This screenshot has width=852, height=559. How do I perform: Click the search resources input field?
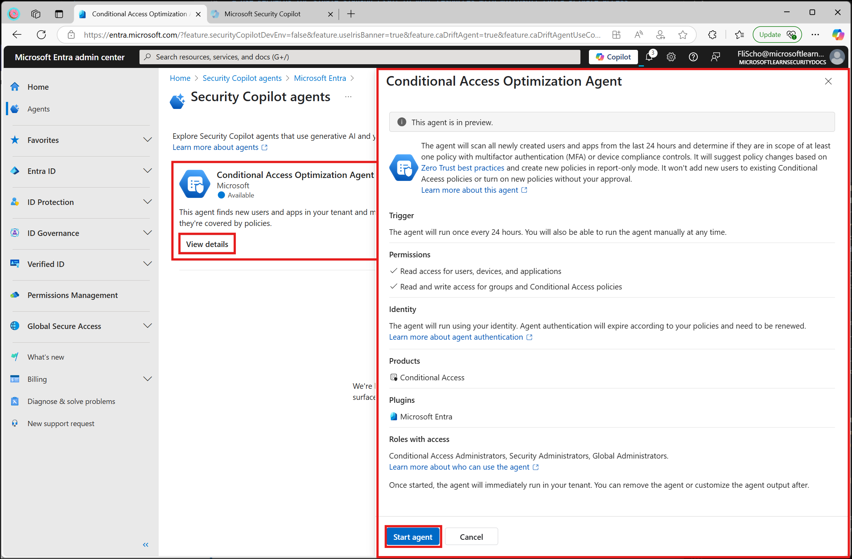tap(360, 57)
